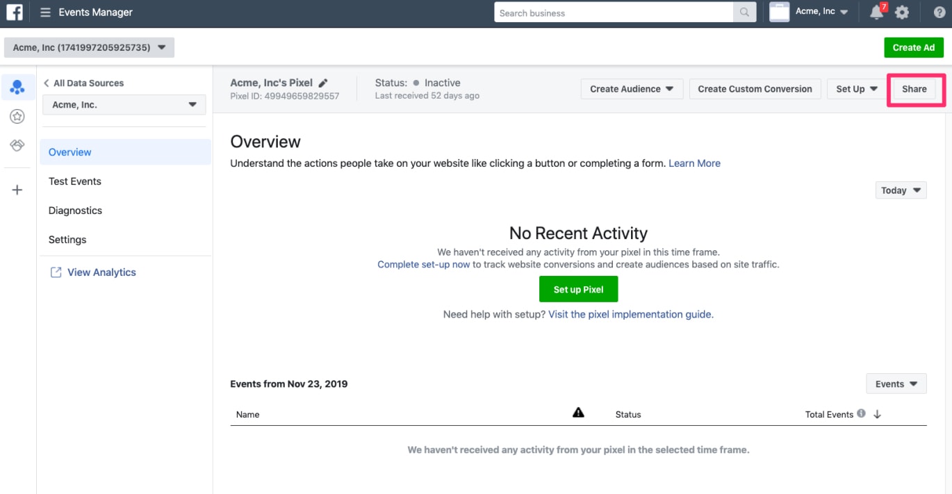The width and height of the screenshot is (952, 494).
Task: Open the notifications bell
Action: coord(877,13)
